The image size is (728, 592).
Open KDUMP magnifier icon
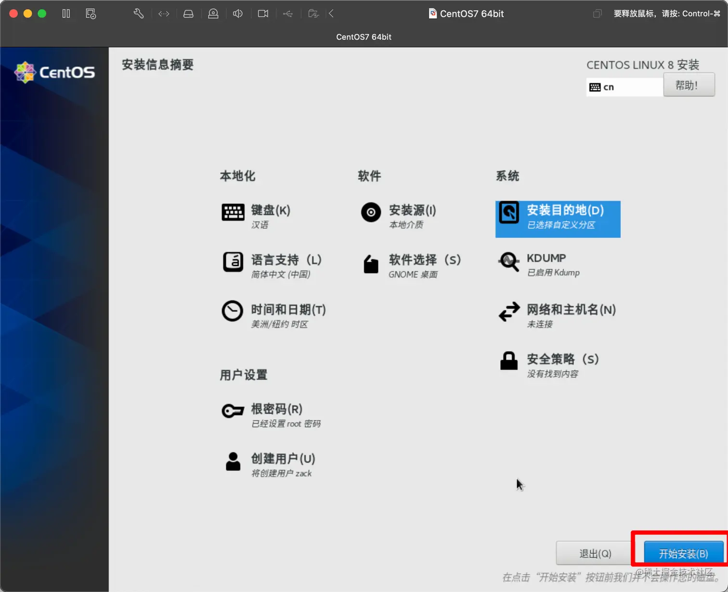509,262
